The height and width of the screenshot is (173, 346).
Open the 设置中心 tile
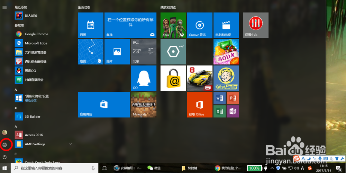pos(256,25)
